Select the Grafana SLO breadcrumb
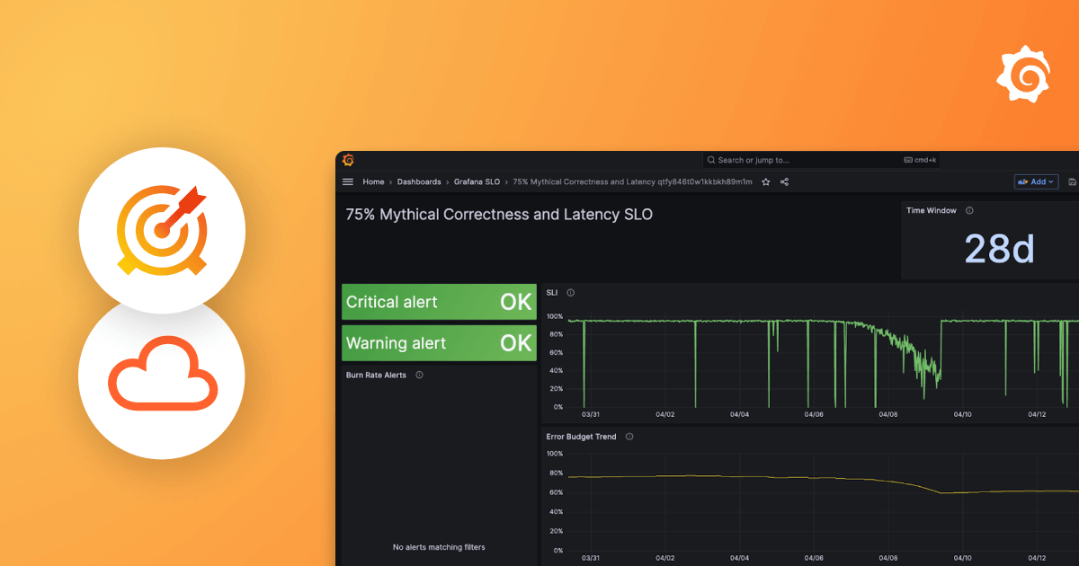 (477, 181)
